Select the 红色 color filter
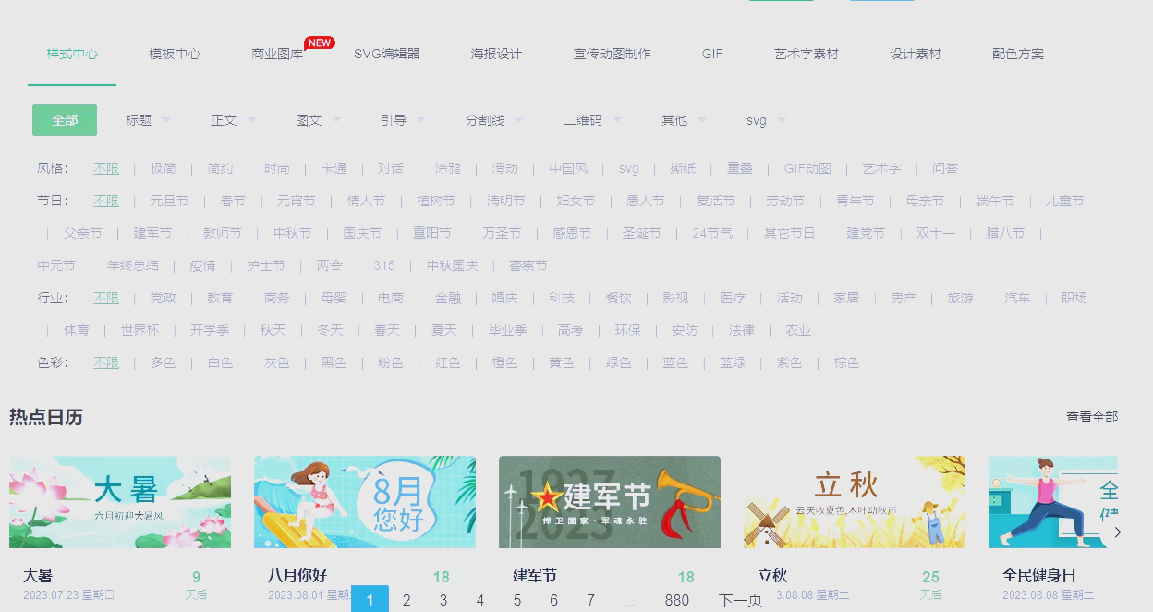The height and width of the screenshot is (612, 1153). tap(448, 362)
